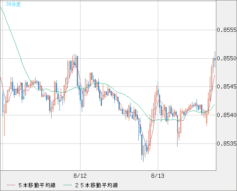Click the 5本移動平均線 legend text
Viewport: 237px width, 191px height.
point(37,185)
